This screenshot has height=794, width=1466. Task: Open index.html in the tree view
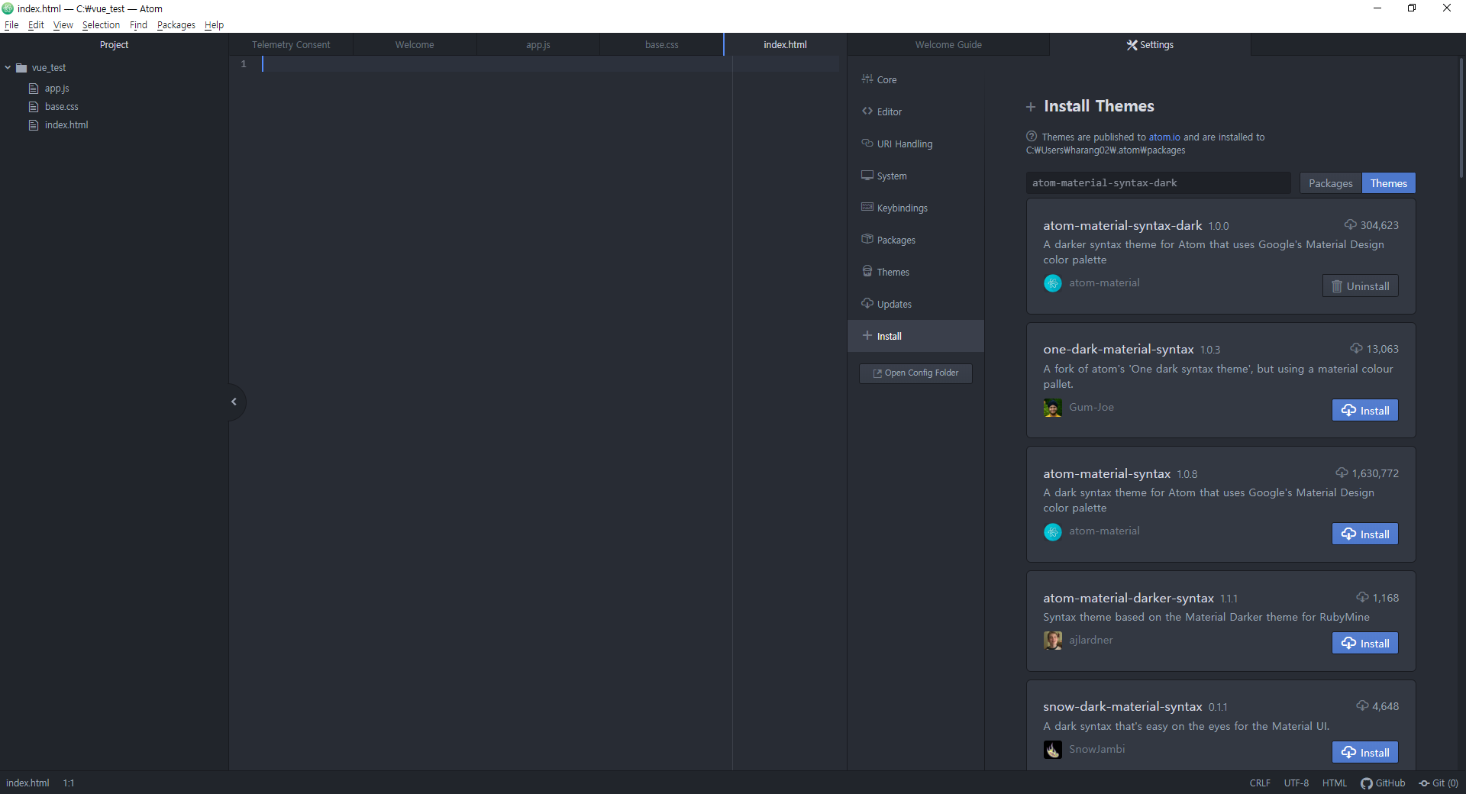click(66, 125)
